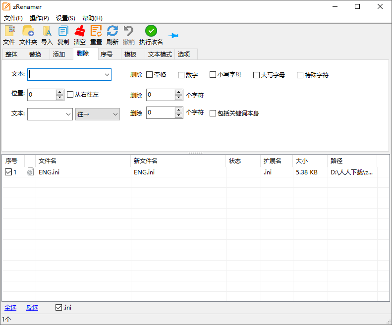Click the ENG.ini file type icon
This screenshot has width=392, height=325.
click(30, 172)
